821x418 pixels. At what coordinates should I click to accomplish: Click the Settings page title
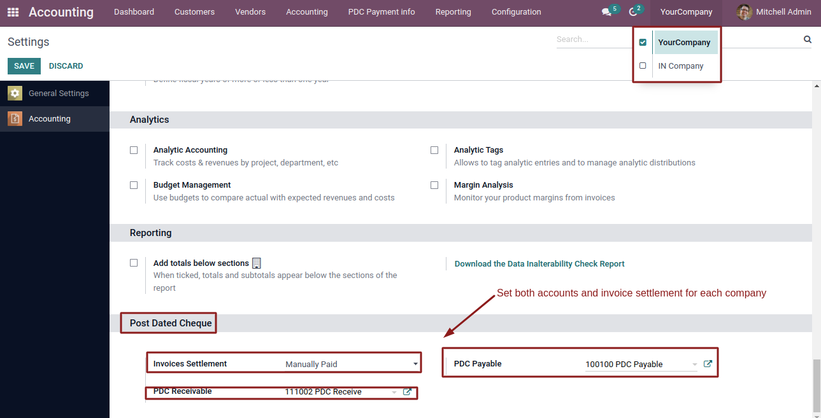click(x=29, y=42)
